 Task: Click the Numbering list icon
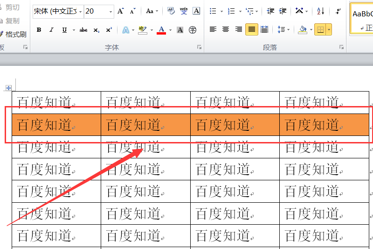click(x=231, y=11)
